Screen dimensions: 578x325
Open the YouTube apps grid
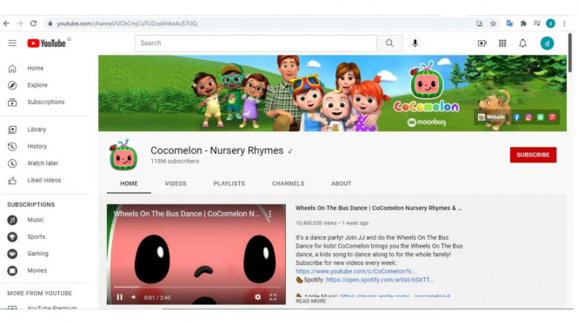pyautogui.click(x=502, y=43)
